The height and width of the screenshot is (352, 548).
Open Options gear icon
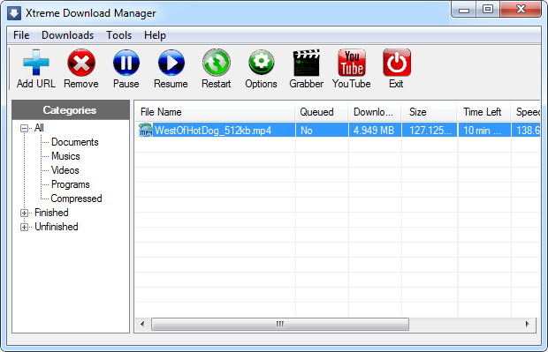click(261, 63)
